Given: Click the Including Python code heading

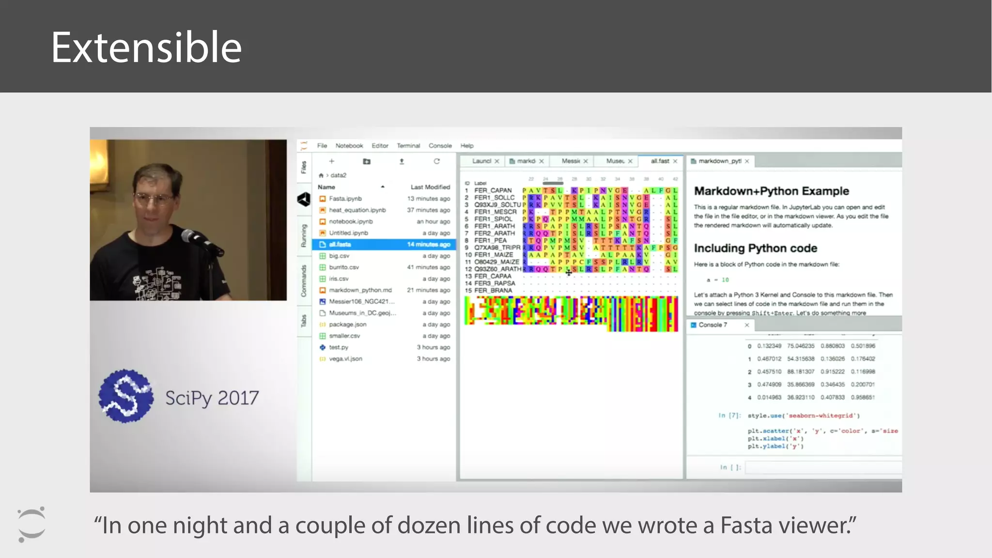Looking at the screenshot, I should pos(755,248).
